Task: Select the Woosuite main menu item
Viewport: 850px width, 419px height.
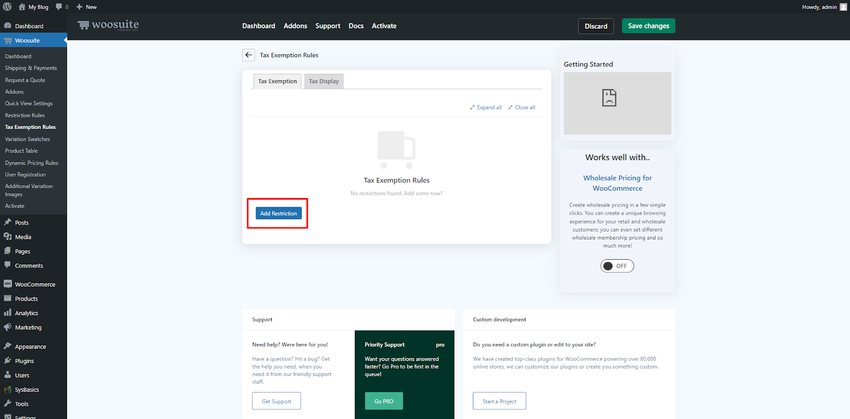Action: [33, 40]
